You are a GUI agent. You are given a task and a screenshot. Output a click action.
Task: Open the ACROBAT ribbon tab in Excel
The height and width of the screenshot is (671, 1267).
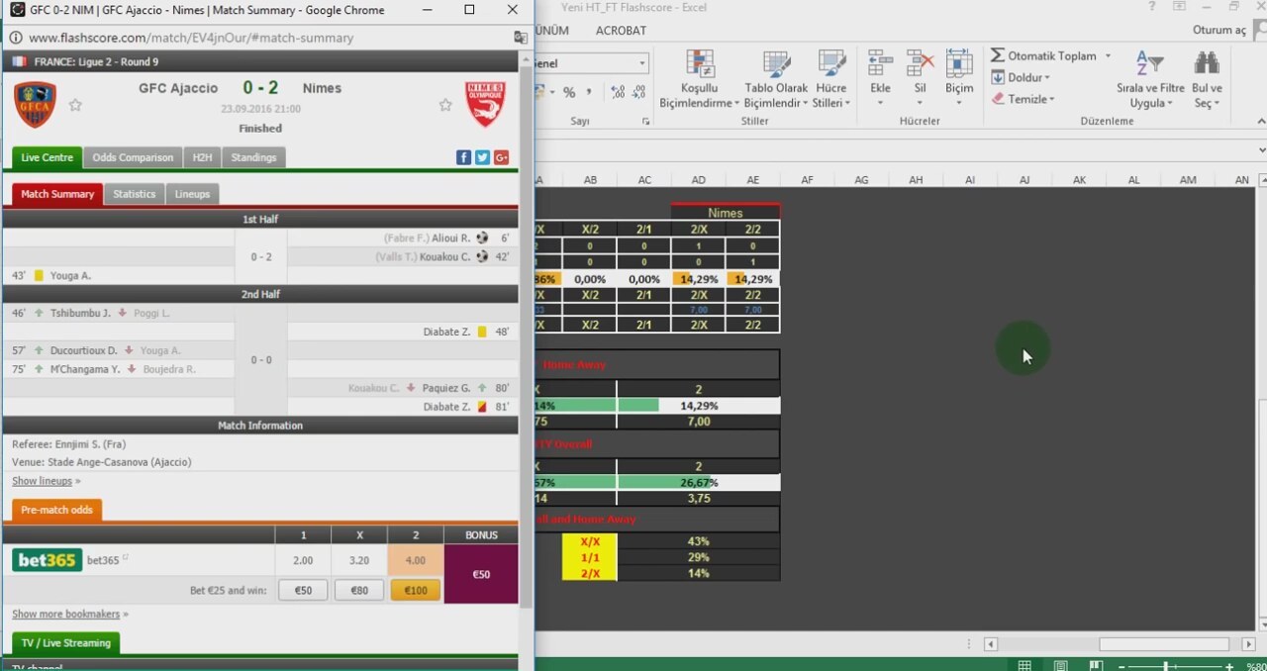(621, 31)
